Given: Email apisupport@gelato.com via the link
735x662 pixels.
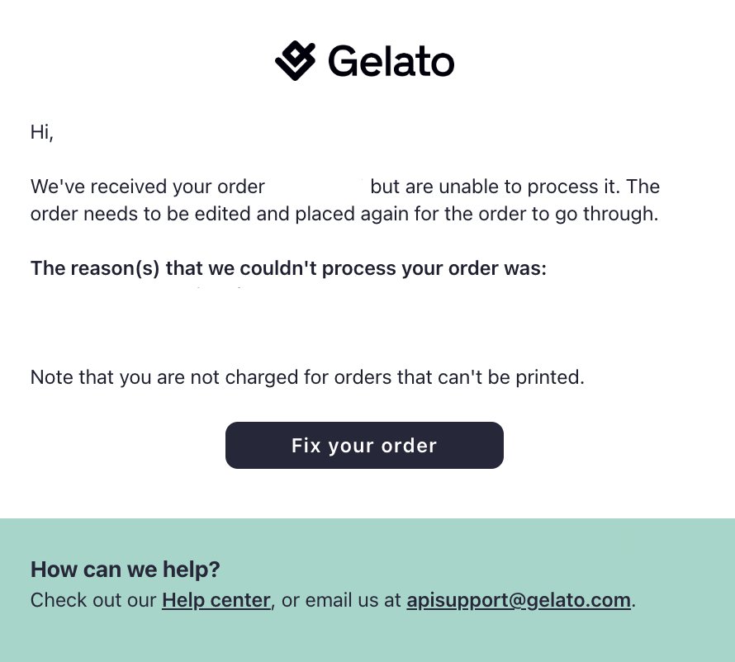Looking at the screenshot, I should tap(519, 600).
